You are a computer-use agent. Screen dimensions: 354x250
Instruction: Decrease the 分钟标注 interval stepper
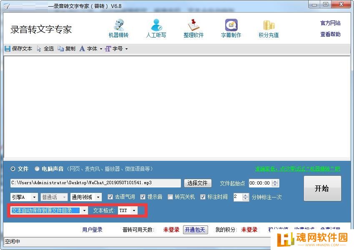(246, 199)
